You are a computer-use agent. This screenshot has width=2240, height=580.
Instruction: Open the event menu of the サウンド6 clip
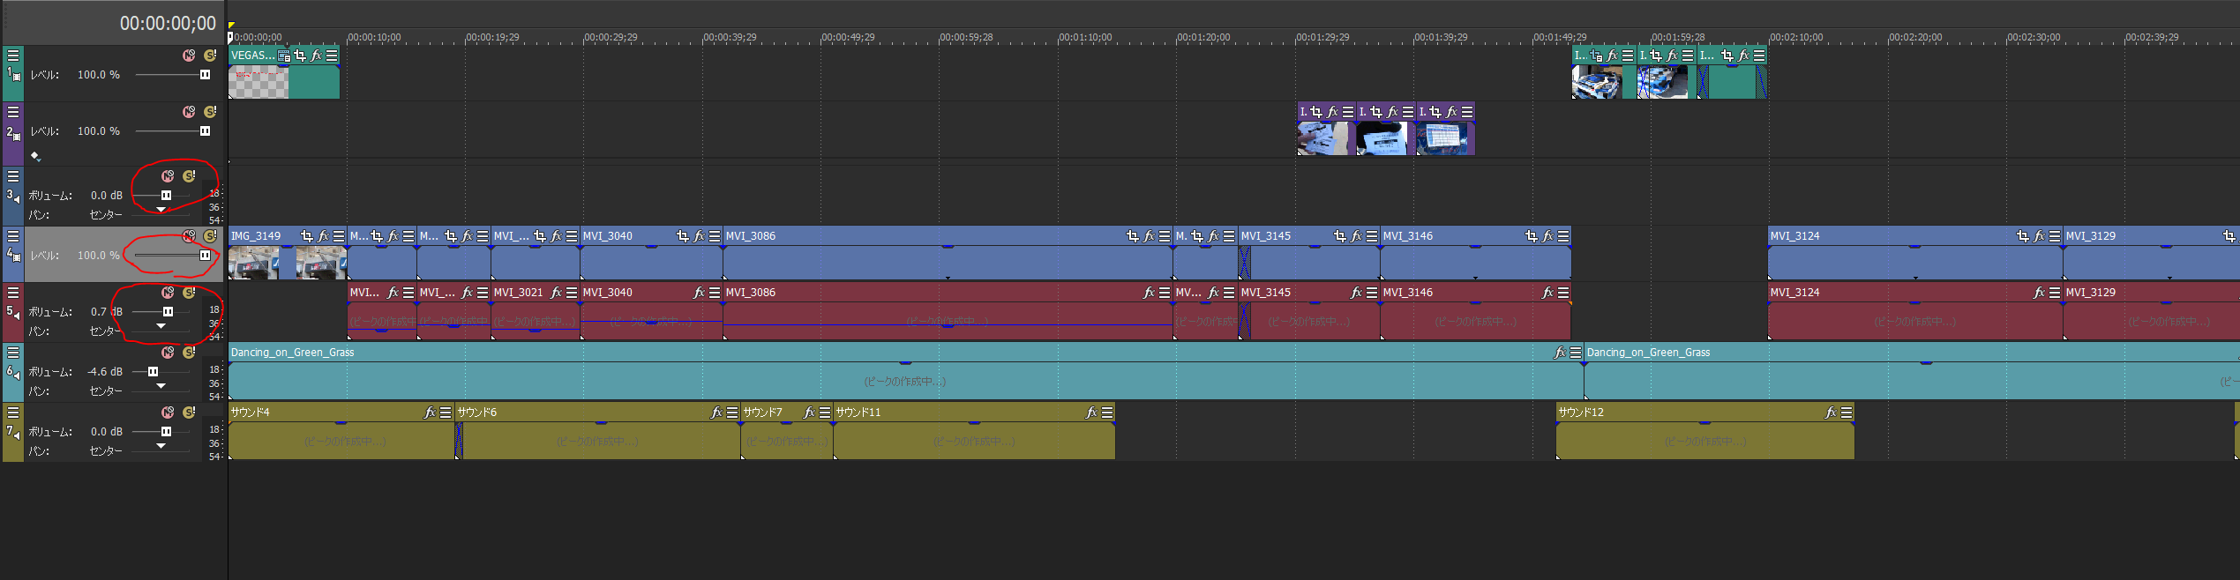coord(732,413)
